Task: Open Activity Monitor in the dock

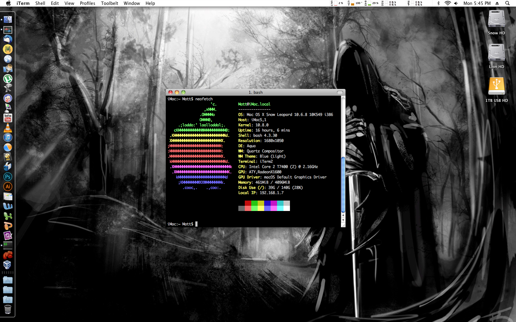Action: [x=8, y=29]
